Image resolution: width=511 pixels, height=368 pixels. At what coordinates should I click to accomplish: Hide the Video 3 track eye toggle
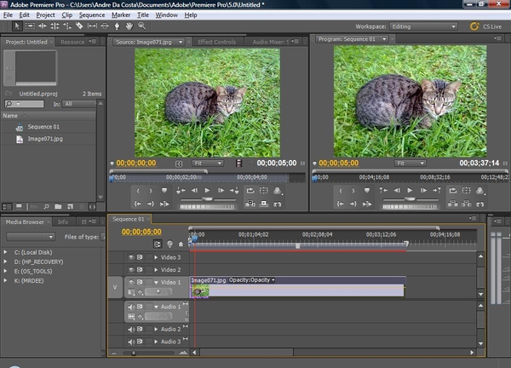(x=132, y=257)
